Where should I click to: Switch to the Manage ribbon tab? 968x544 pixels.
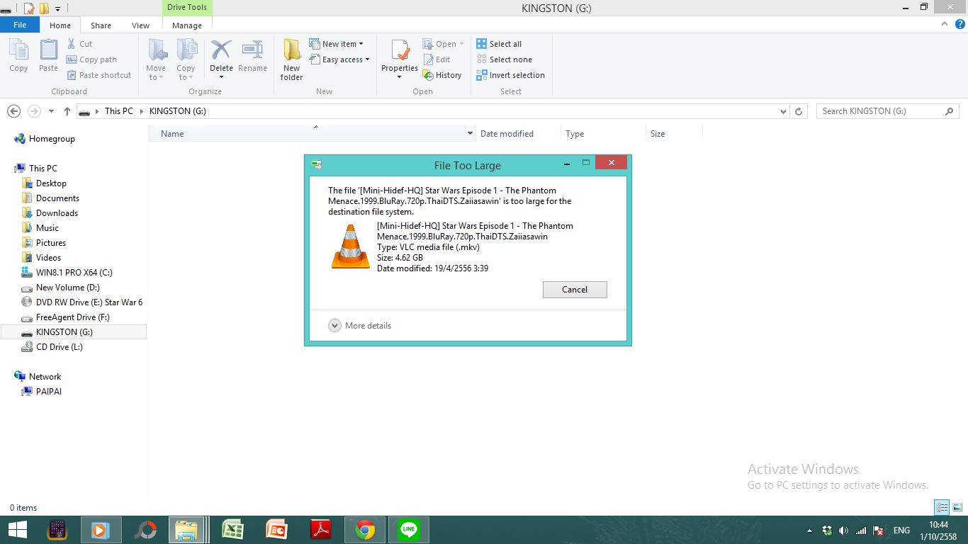click(x=187, y=25)
